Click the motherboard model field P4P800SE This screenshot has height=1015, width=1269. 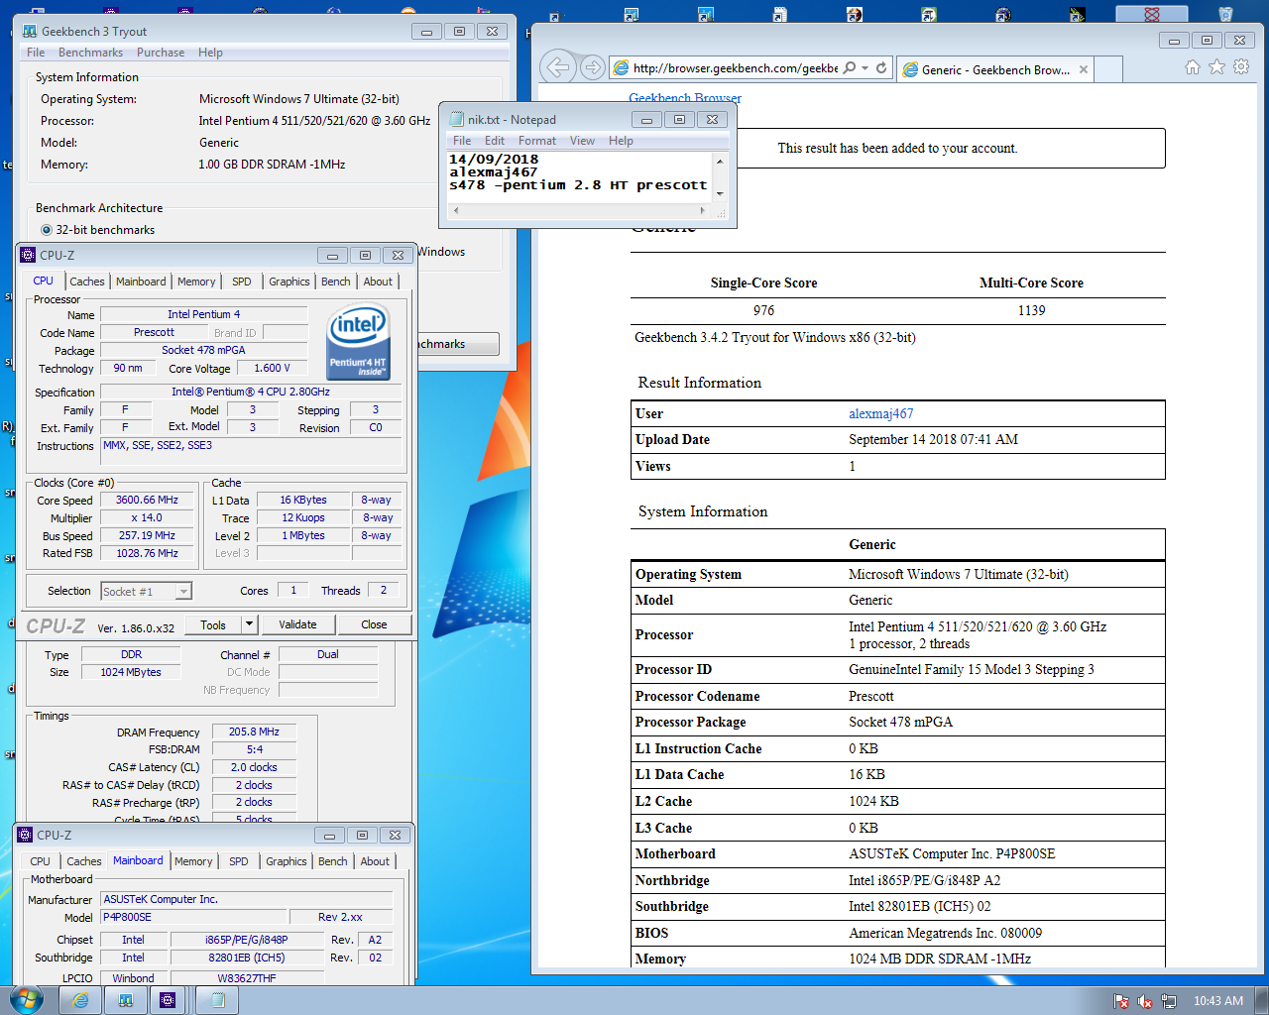[x=194, y=918]
